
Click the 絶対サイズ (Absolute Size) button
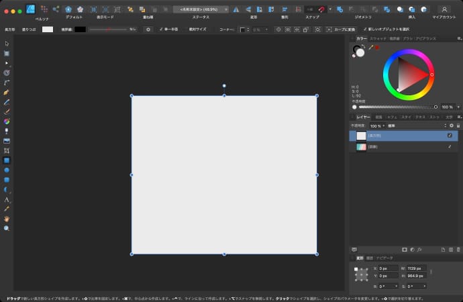click(x=197, y=30)
